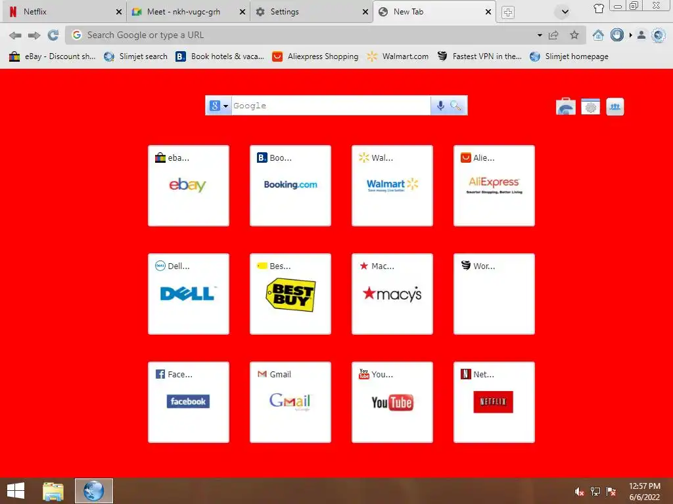Screen dimensions: 673x504
Task: Open the eBay speed dial tile
Action: pyautogui.click(x=189, y=186)
